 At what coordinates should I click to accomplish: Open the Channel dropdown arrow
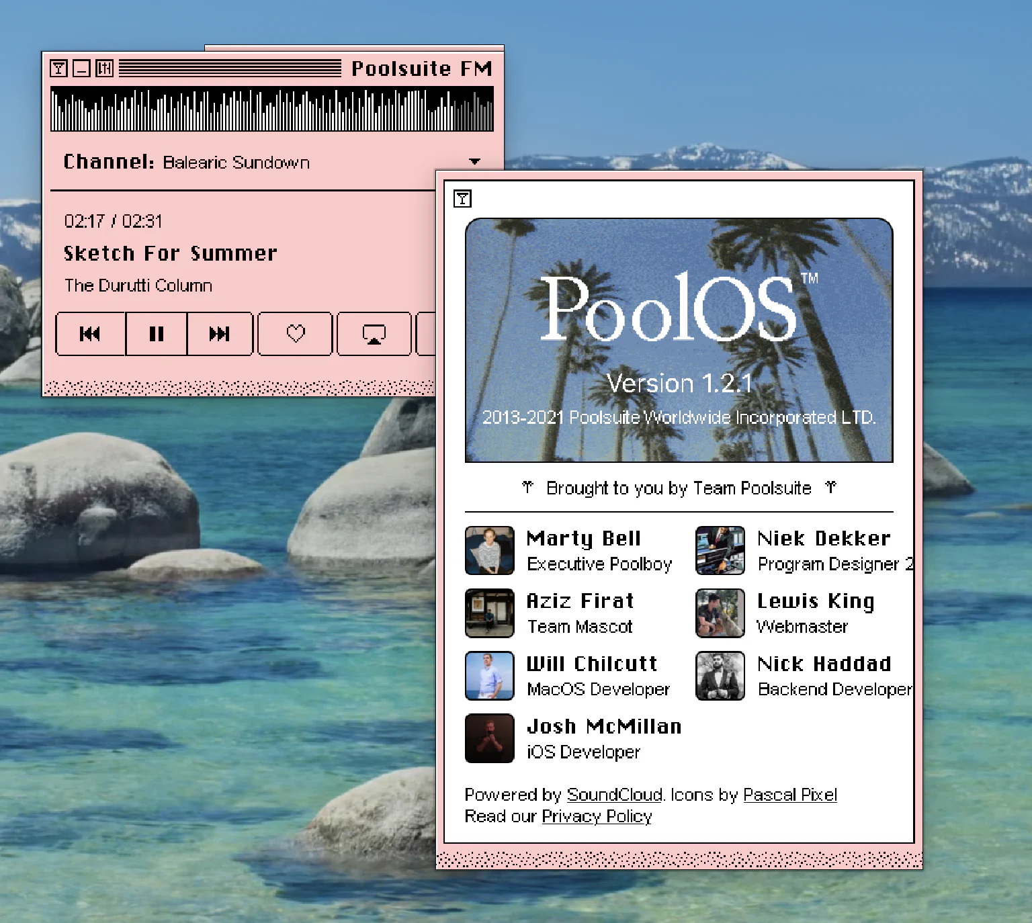pyautogui.click(x=475, y=162)
